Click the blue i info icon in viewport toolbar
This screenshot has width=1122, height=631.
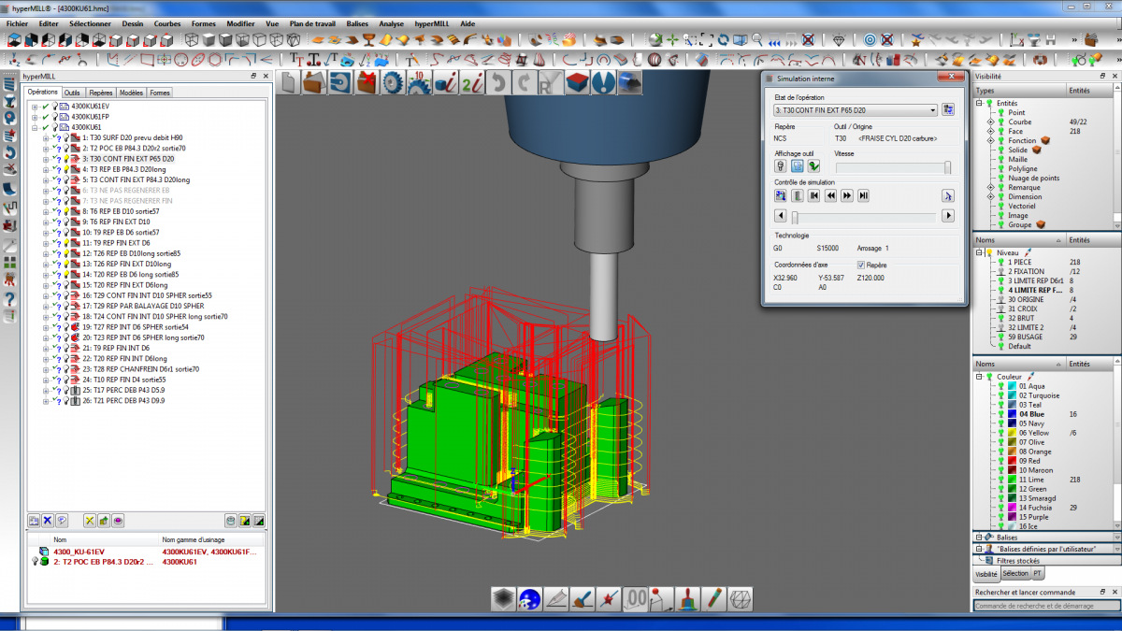click(446, 82)
